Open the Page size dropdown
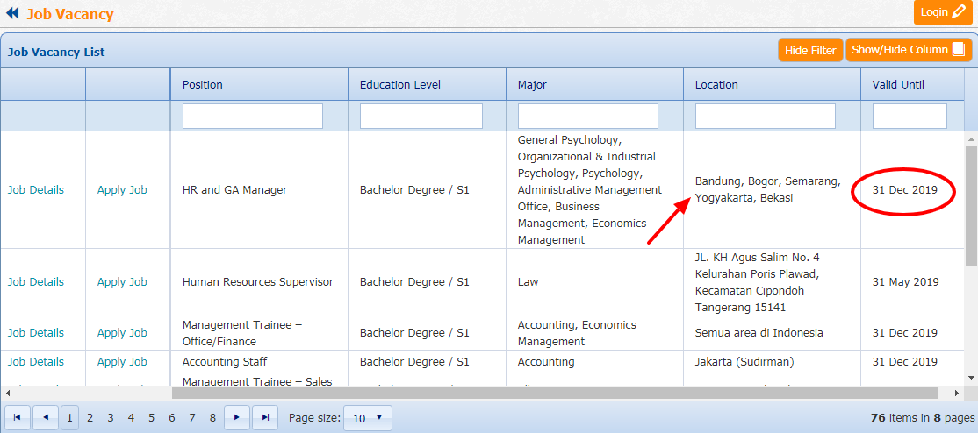 pos(367,418)
